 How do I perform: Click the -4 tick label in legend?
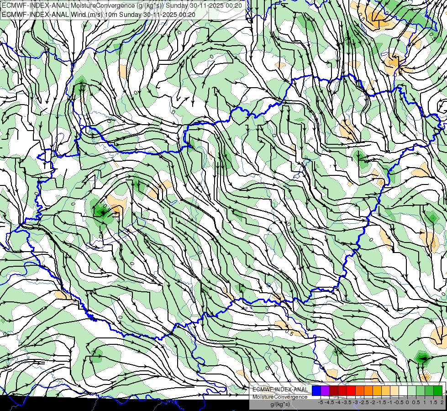[x=338, y=402]
